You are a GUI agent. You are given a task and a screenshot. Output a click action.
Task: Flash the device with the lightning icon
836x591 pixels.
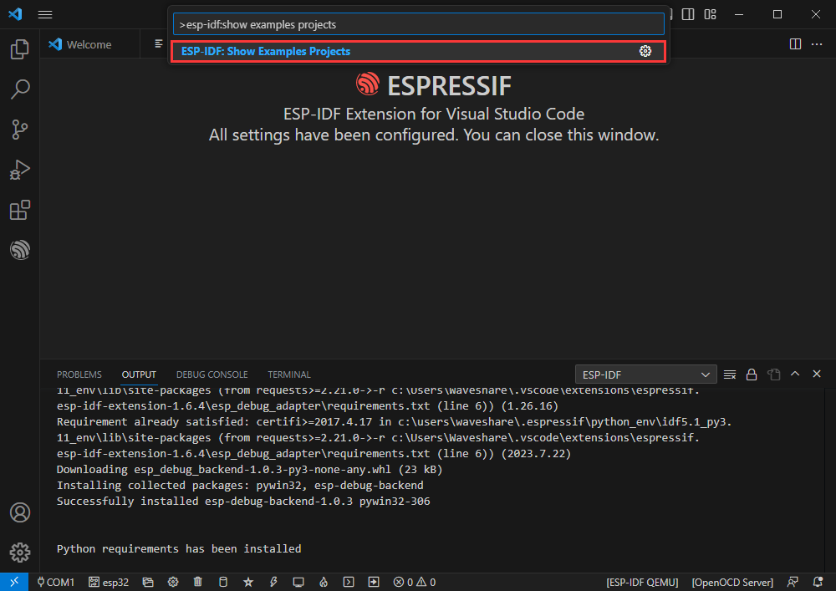pos(273,583)
